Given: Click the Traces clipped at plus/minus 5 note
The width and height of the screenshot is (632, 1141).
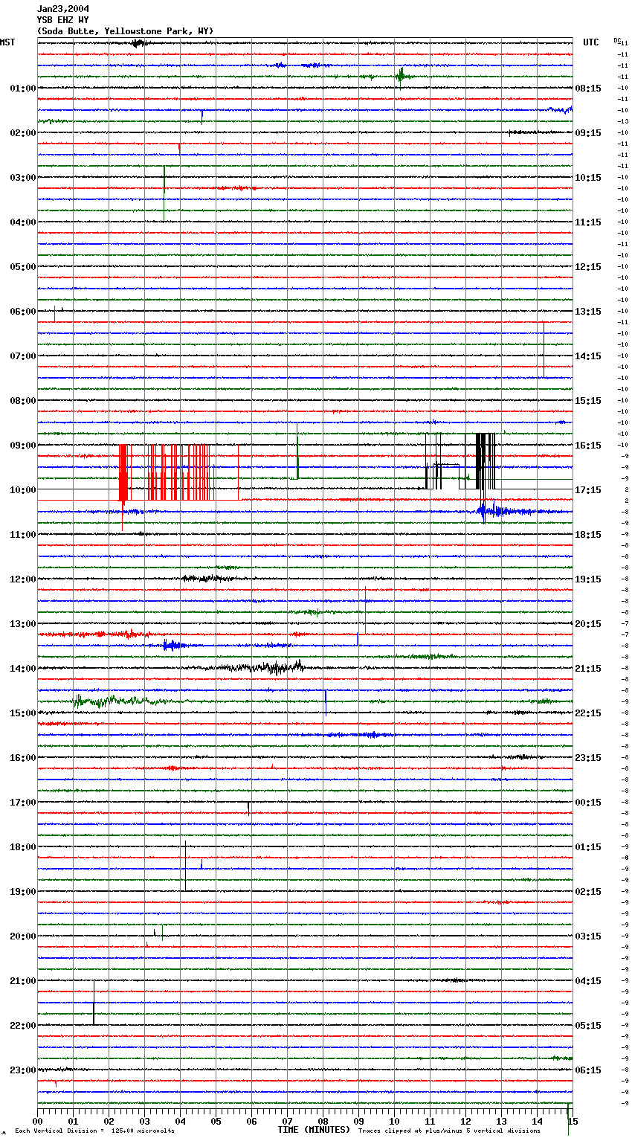Looking at the screenshot, I should [x=449, y=1131].
